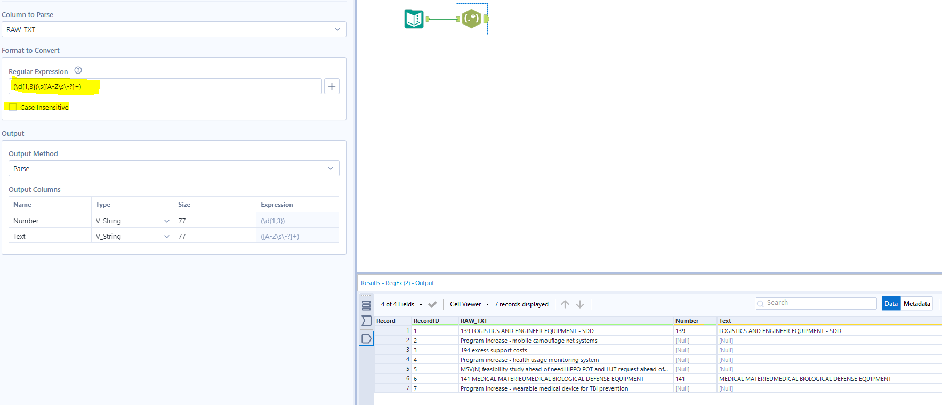This screenshot has height=405, width=942.
Task: Open the Cell Viewer dropdown
Action: [469, 304]
